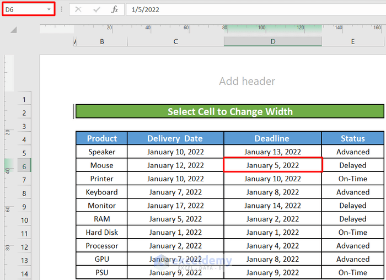
Task: Select column B header
Action: tap(102, 41)
